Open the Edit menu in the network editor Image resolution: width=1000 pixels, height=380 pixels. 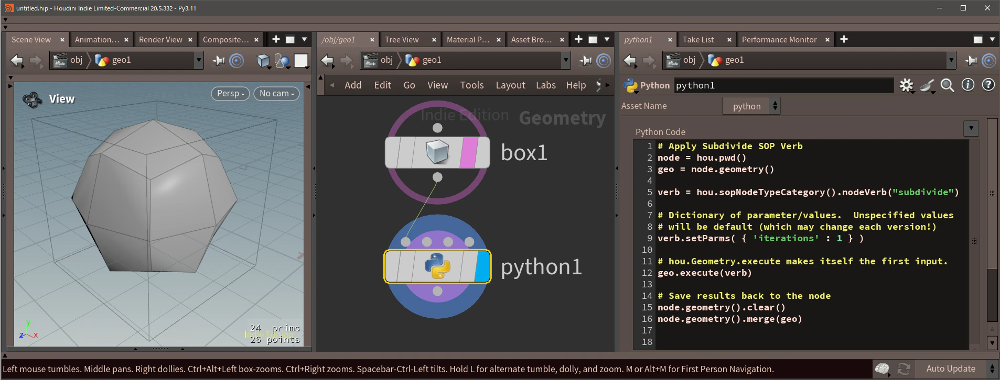pos(382,85)
